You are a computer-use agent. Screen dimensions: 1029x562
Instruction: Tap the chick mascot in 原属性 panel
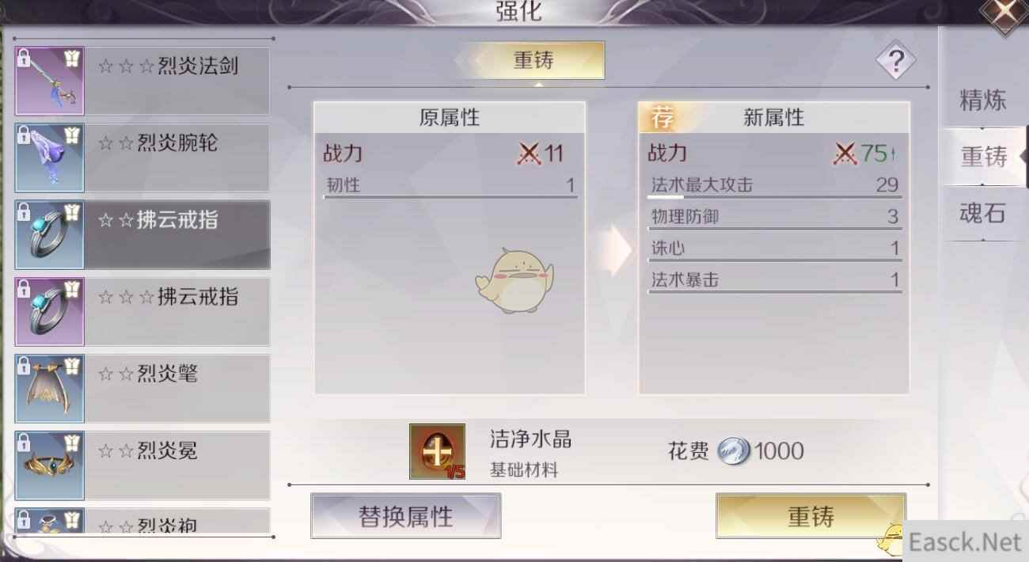[x=514, y=280]
